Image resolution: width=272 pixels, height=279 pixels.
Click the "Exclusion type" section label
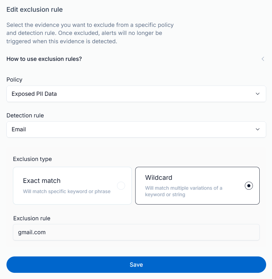tap(32, 159)
